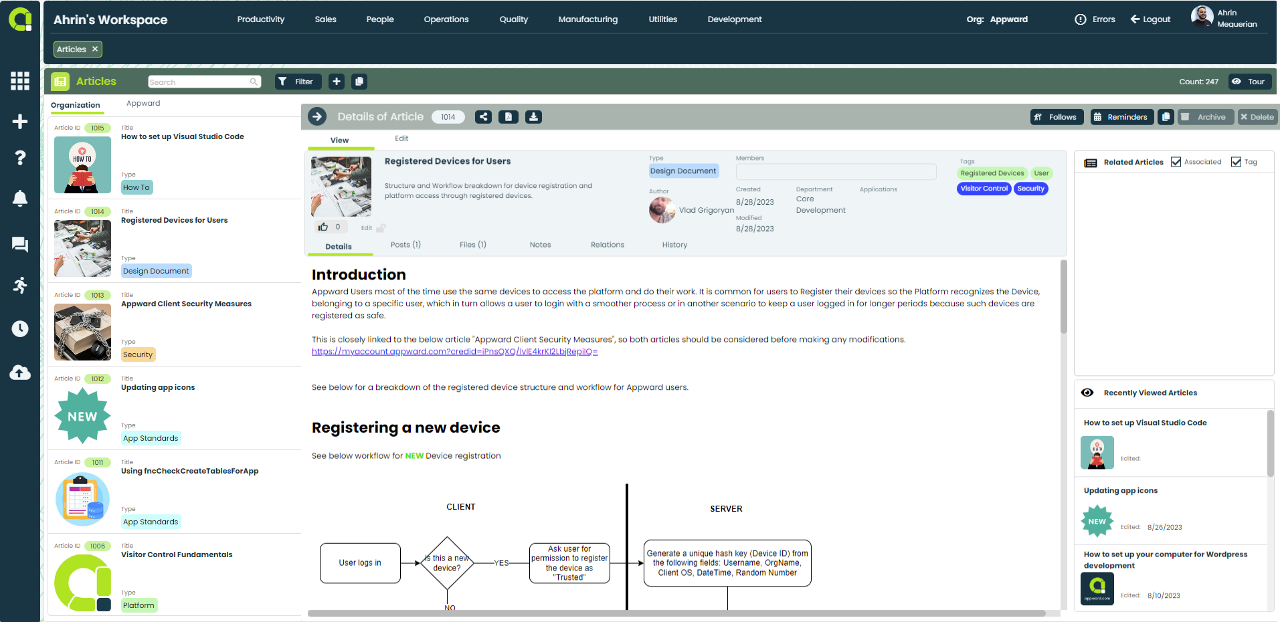Open Reminders

(1121, 117)
